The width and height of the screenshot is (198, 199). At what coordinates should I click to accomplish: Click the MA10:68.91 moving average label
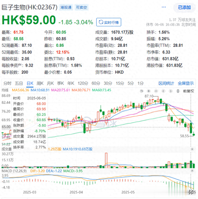pos(40,90)
